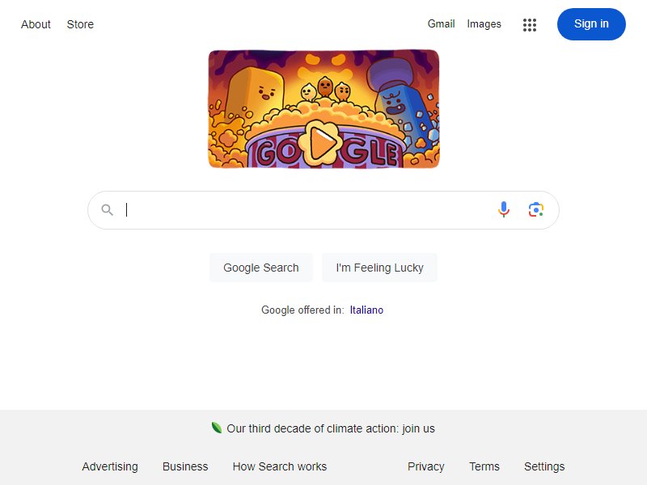The height and width of the screenshot is (485, 647).
Task: Click the green leaf climate icon
Action: pyautogui.click(x=216, y=428)
